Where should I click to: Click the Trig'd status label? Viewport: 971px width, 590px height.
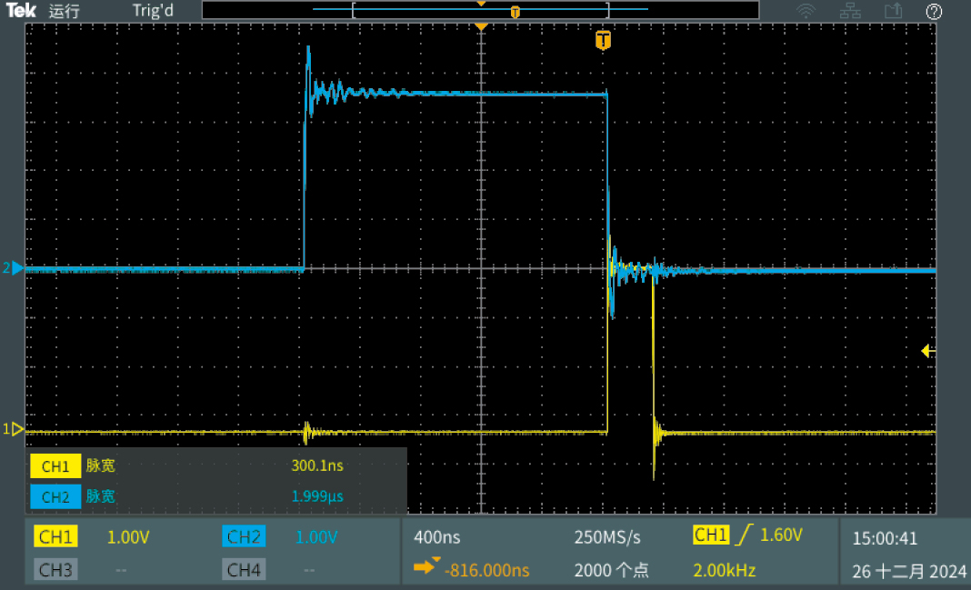pos(153,11)
